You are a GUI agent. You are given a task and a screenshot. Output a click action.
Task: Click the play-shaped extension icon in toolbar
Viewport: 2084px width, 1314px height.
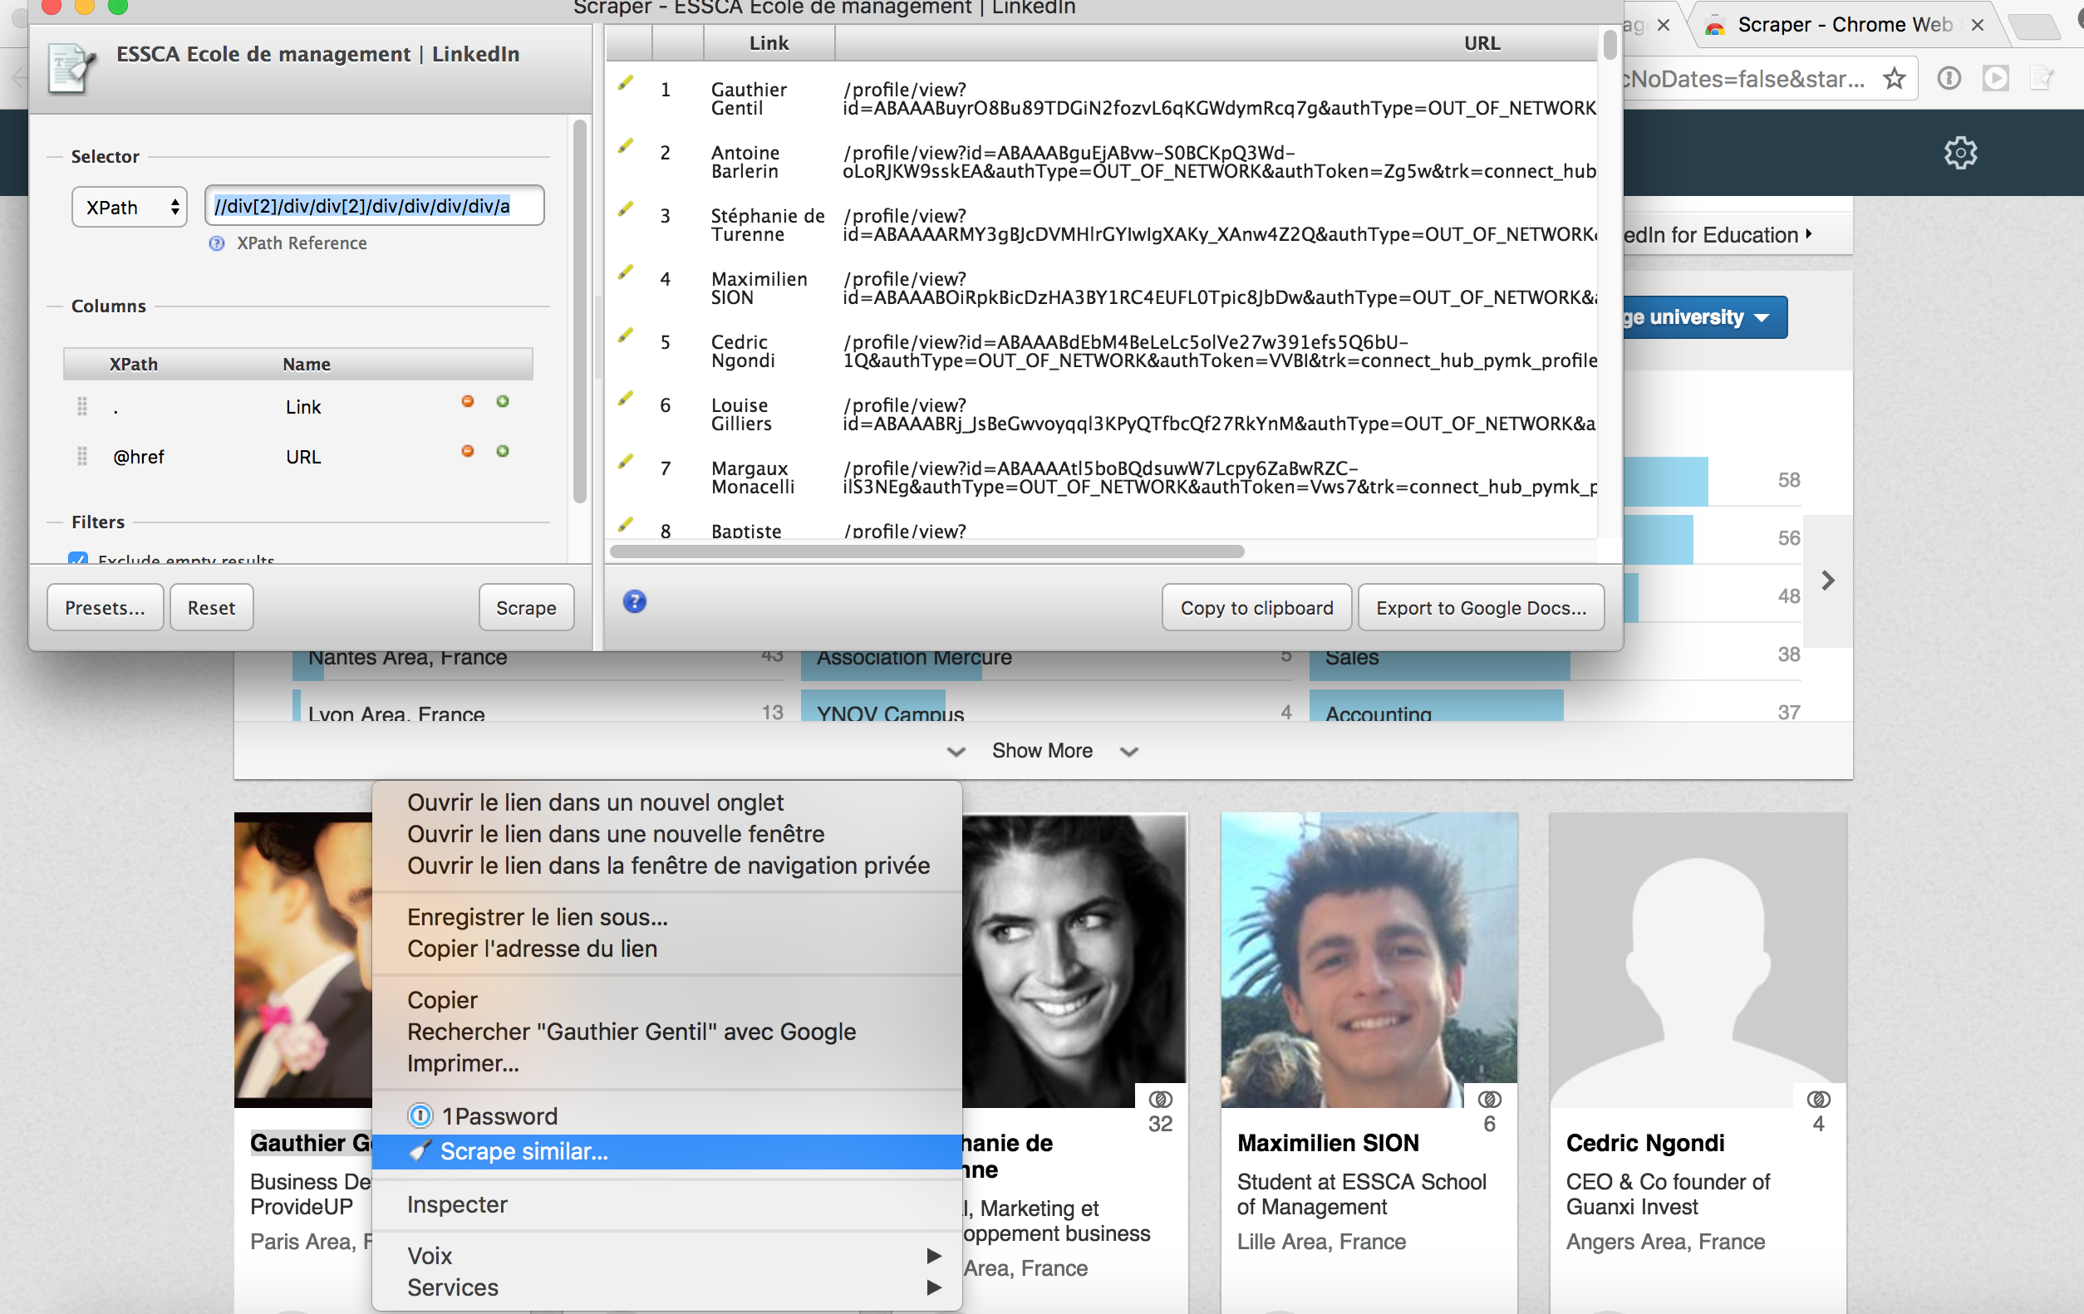(1996, 79)
